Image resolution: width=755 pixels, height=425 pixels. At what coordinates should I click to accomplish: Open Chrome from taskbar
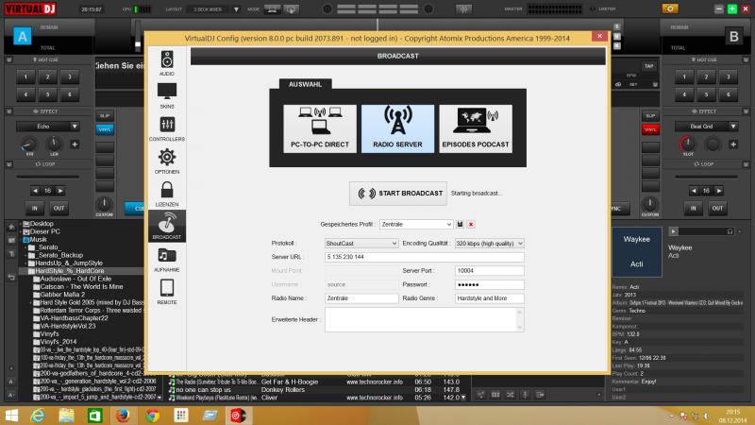tap(152, 416)
